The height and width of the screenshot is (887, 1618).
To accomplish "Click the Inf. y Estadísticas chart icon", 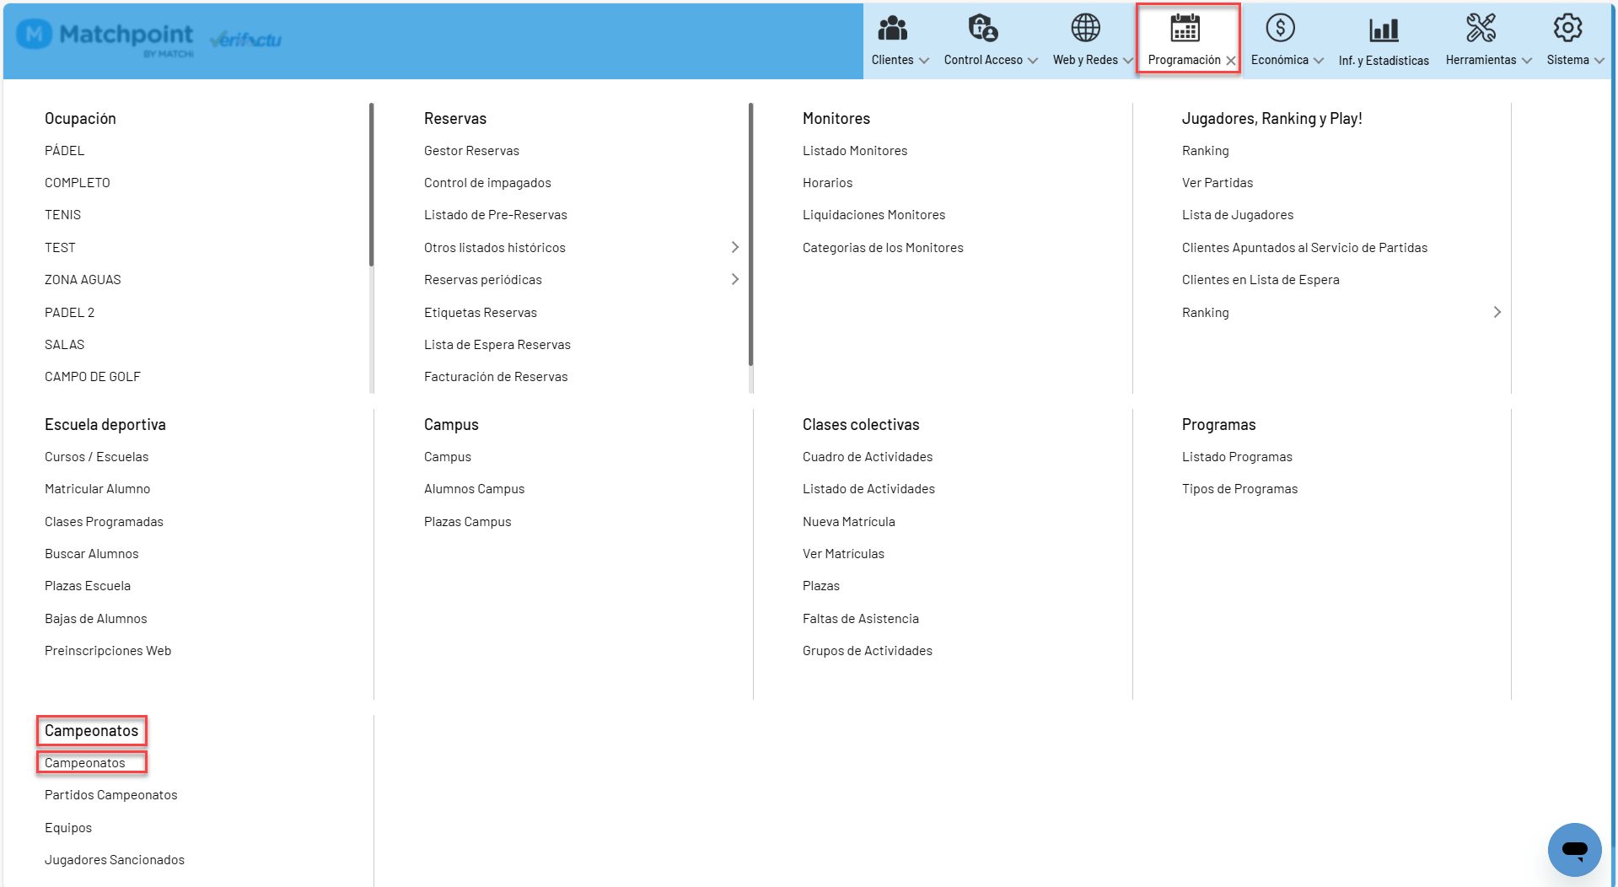I will point(1384,30).
